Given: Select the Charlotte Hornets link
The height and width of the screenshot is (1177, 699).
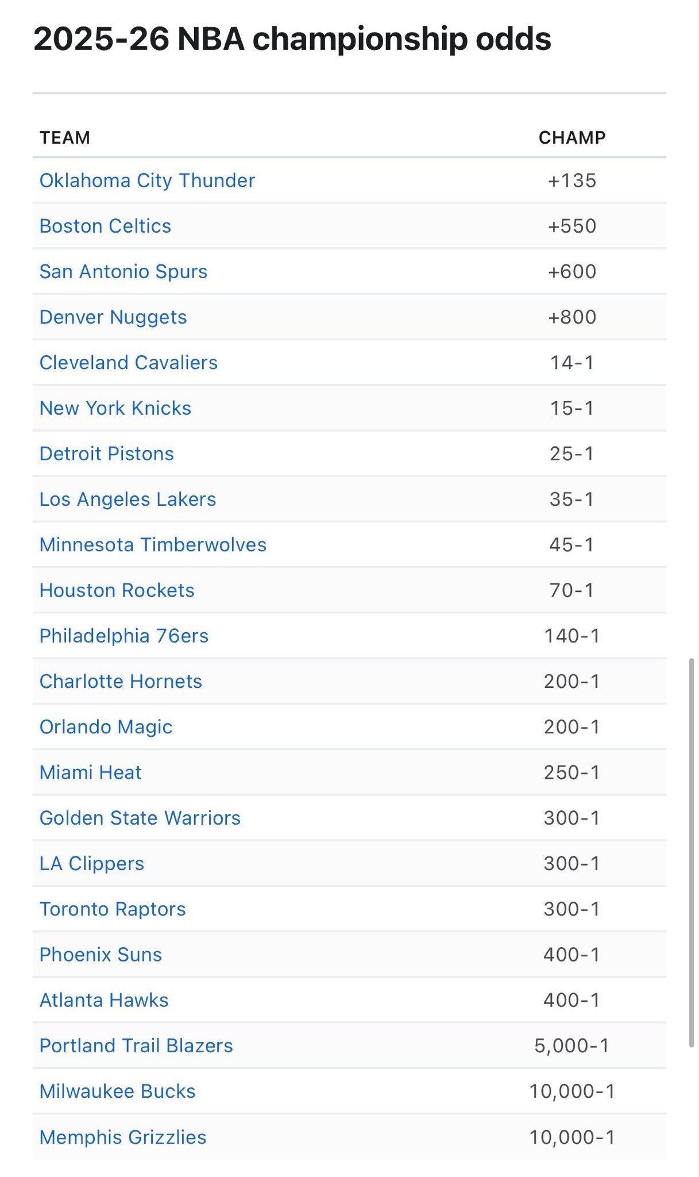Looking at the screenshot, I should click(121, 681).
